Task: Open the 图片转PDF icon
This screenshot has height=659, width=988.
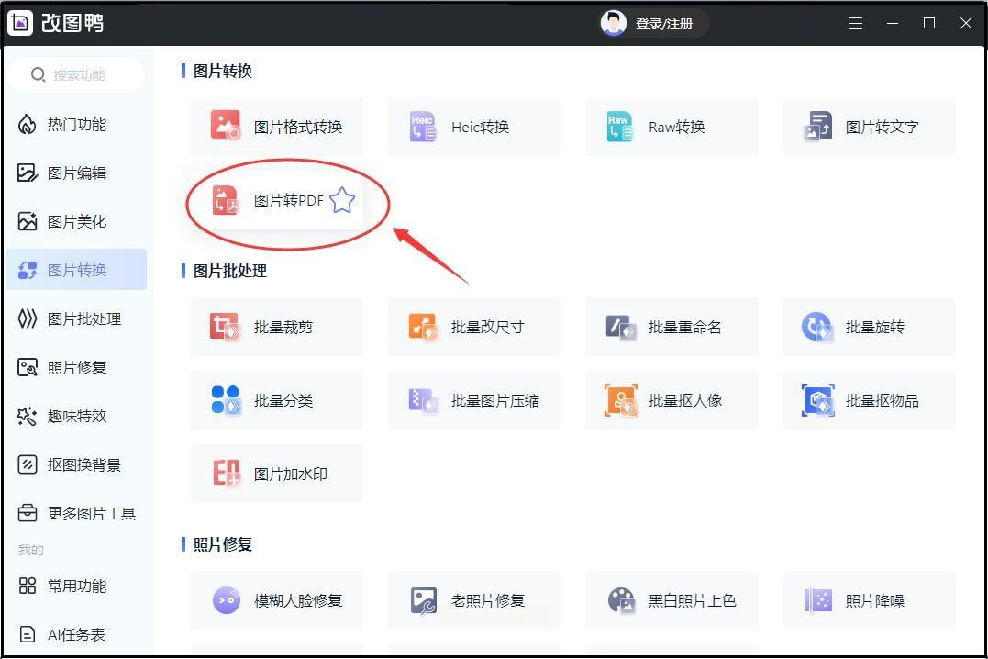Action: 226,200
